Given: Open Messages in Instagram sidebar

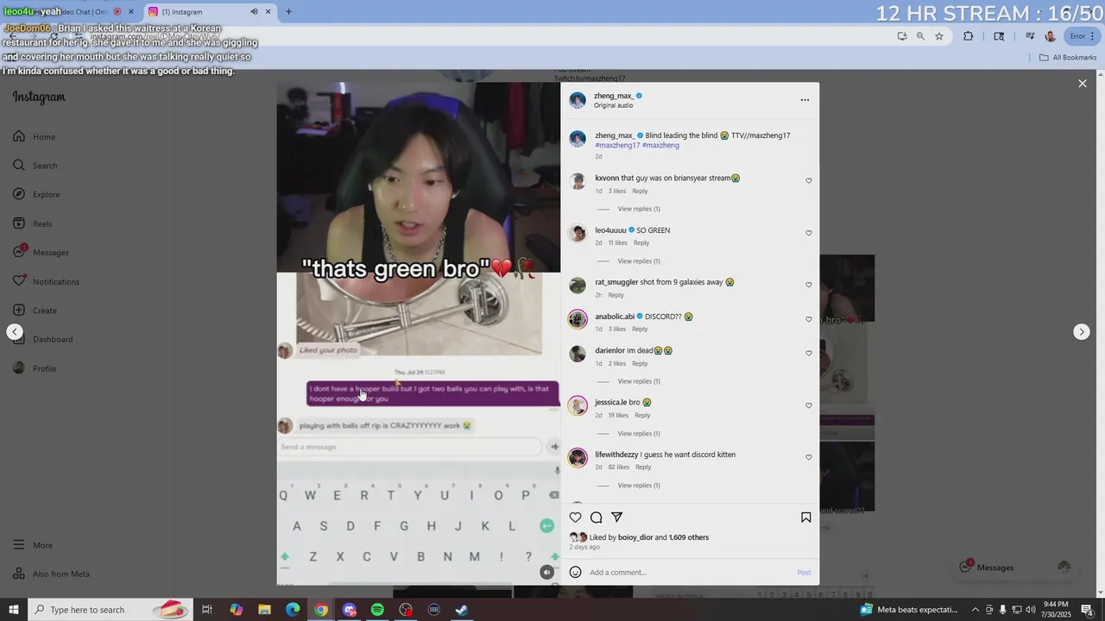Looking at the screenshot, I should (x=41, y=253).
